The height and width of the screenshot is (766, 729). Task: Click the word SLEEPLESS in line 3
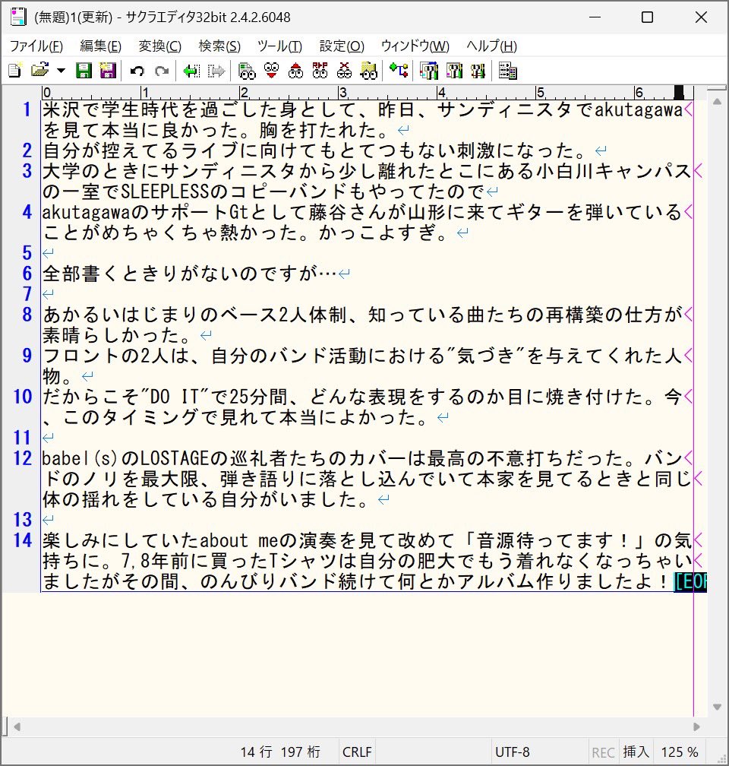(165, 191)
